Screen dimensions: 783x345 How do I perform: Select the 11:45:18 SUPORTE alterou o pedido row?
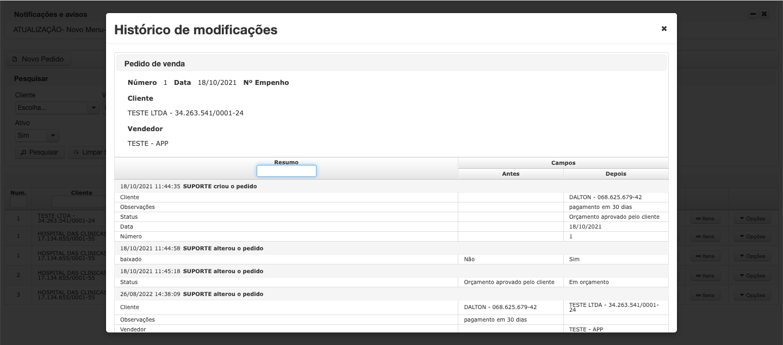click(391, 271)
